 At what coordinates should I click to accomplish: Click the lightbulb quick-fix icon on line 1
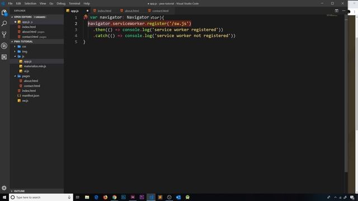tap(86, 17)
